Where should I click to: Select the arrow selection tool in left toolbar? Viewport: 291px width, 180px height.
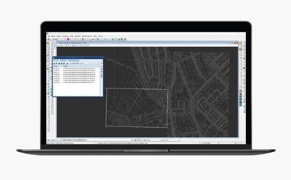pos(48,43)
